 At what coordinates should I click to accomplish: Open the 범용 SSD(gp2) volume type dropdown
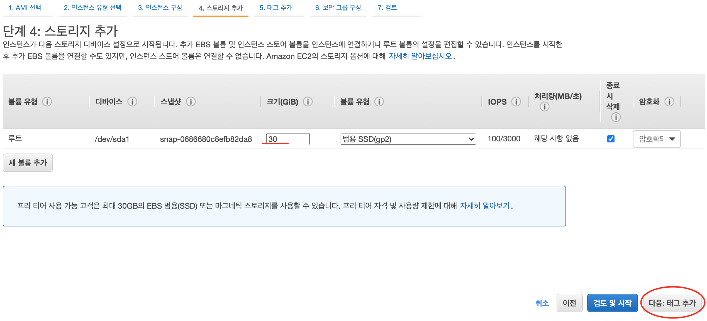click(x=408, y=139)
